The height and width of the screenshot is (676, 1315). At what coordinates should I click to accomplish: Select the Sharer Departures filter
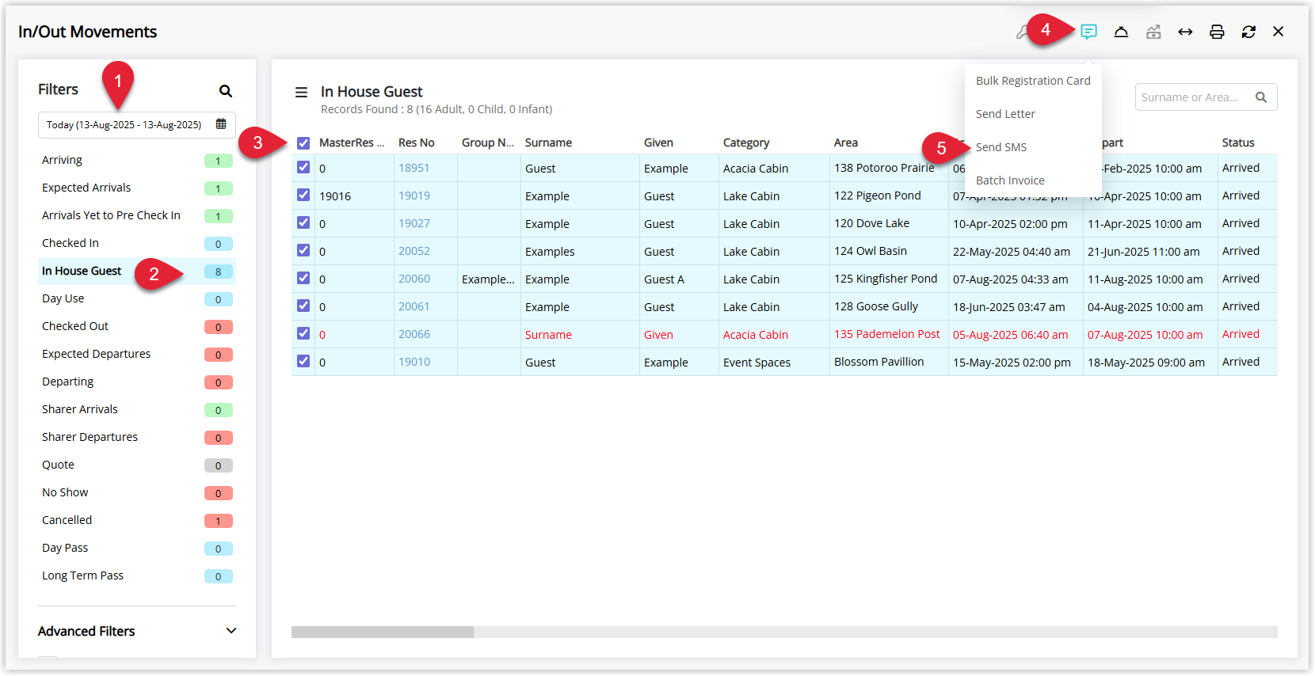point(137,437)
